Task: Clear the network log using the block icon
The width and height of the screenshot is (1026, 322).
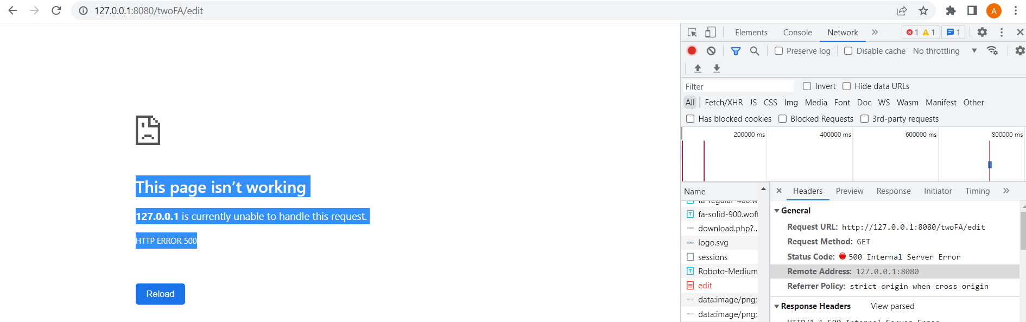Action: click(711, 50)
